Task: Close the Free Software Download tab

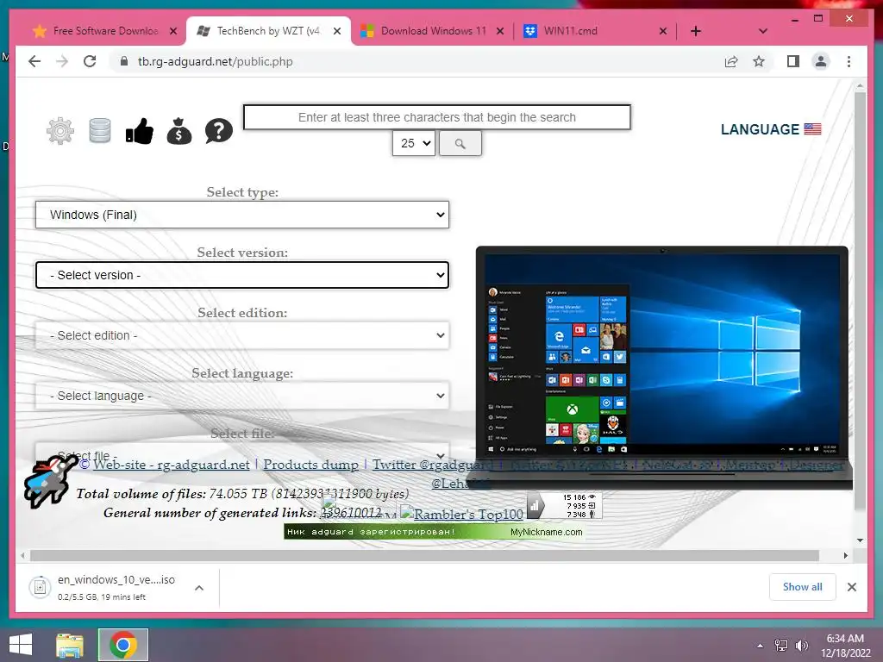Action: (173, 31)
